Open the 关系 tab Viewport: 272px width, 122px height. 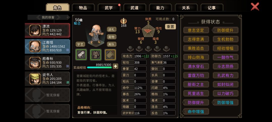coord(186,8)
